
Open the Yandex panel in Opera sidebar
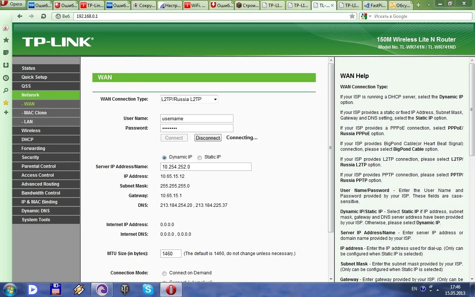click(x=6, y=28)
